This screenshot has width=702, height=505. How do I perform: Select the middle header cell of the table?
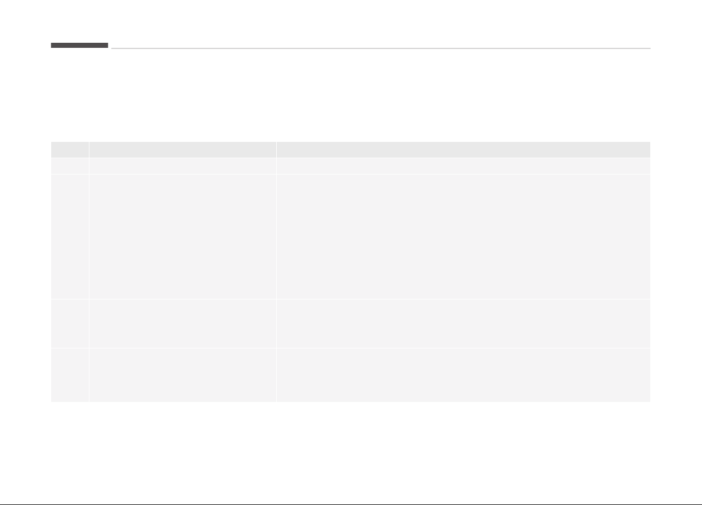pos(182,150)
